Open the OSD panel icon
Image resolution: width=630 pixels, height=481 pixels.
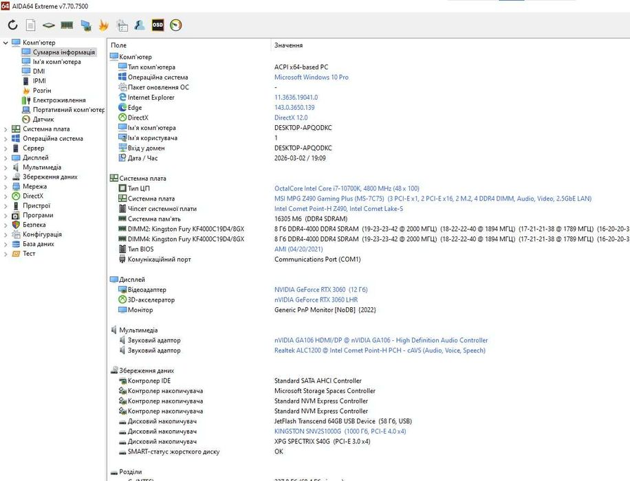click(157, 25)
